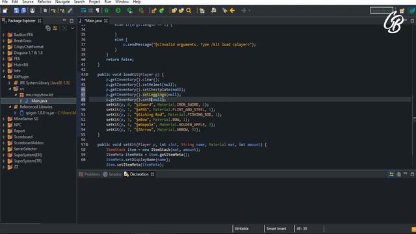Expand the CrispyChatFormat project
Image resolution: width=416 pixels, height=234 pixels.
[3, 47]
